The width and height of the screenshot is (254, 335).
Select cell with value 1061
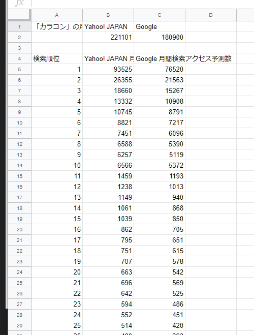[x=108, y=208]
